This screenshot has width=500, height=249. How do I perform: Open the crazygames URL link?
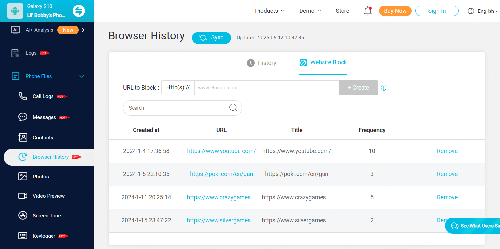221,197
